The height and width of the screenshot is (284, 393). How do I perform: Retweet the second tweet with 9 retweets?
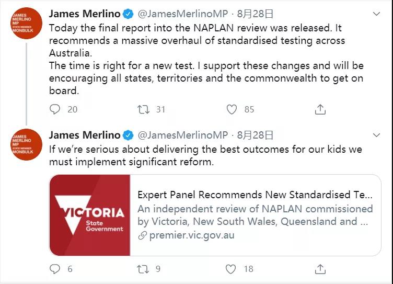(143, 269)
